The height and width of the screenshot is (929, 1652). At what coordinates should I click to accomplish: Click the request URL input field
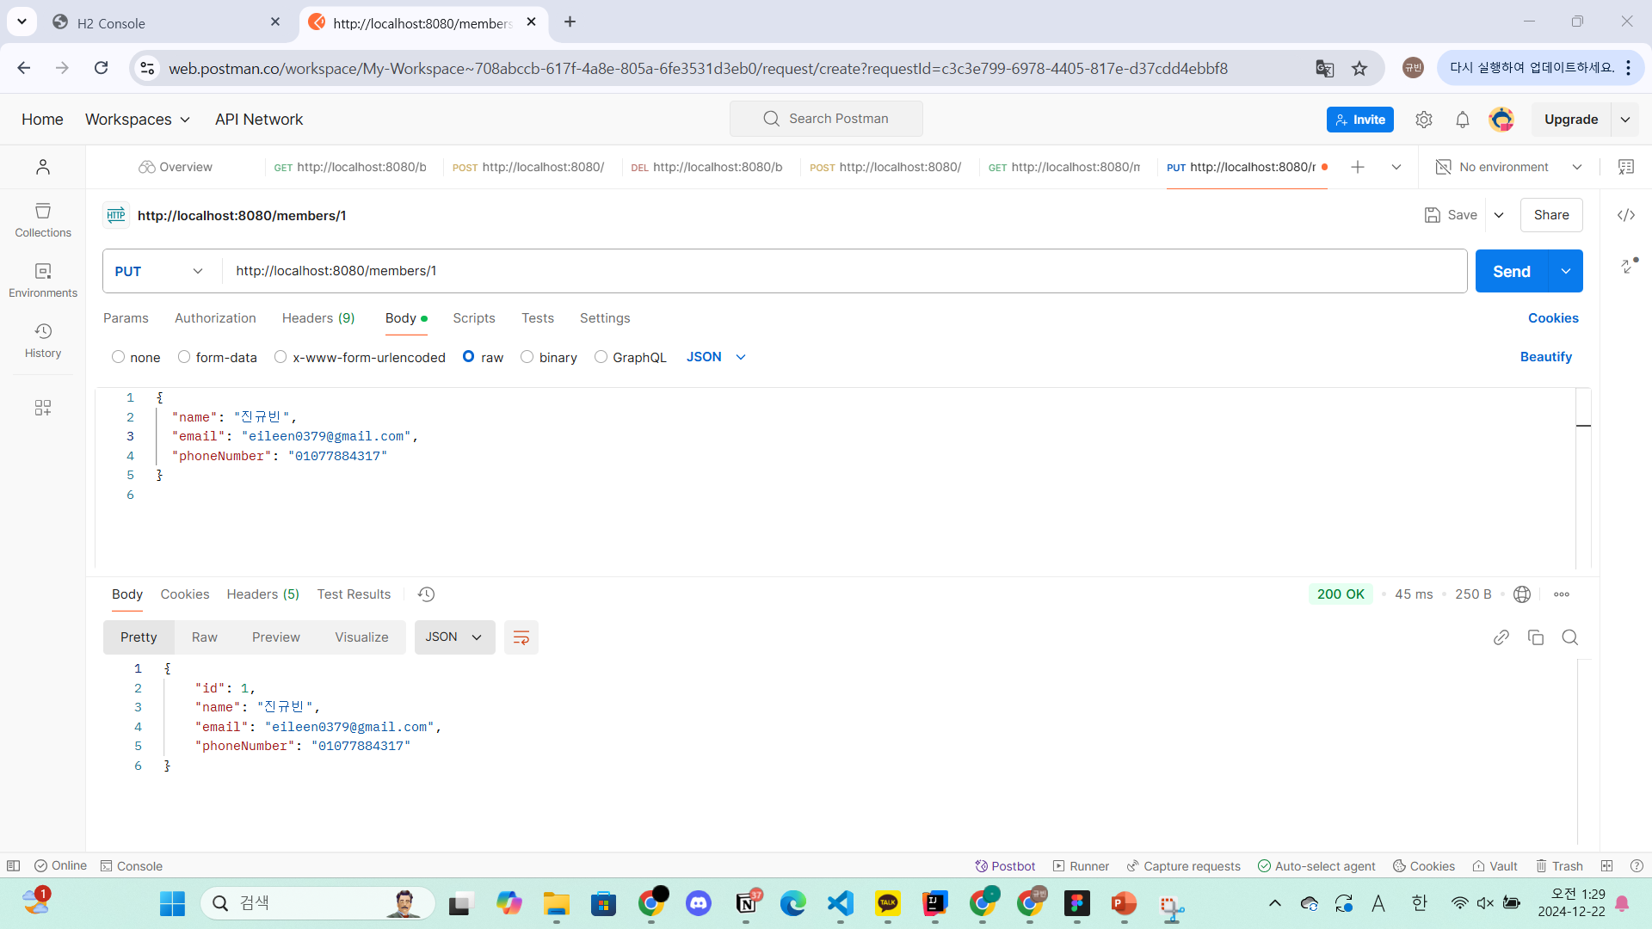click(x=843, y=271)
